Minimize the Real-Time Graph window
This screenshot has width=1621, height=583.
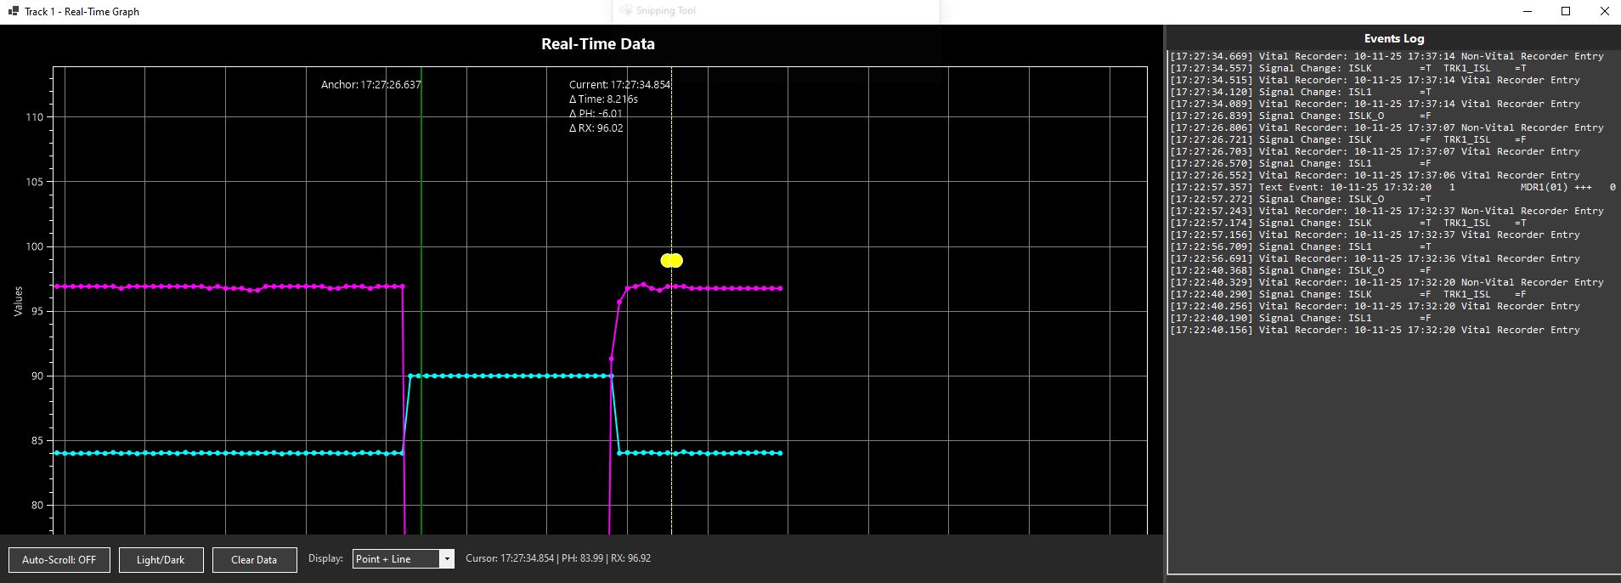[1528, 12]
